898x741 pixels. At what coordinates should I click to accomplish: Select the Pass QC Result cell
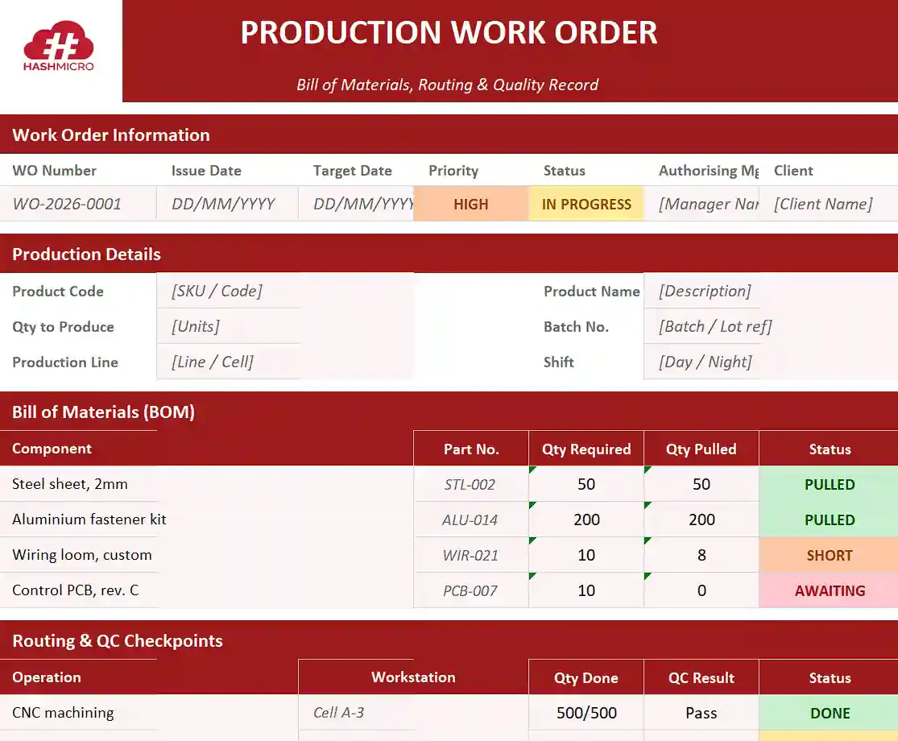(x=701, y=713)
